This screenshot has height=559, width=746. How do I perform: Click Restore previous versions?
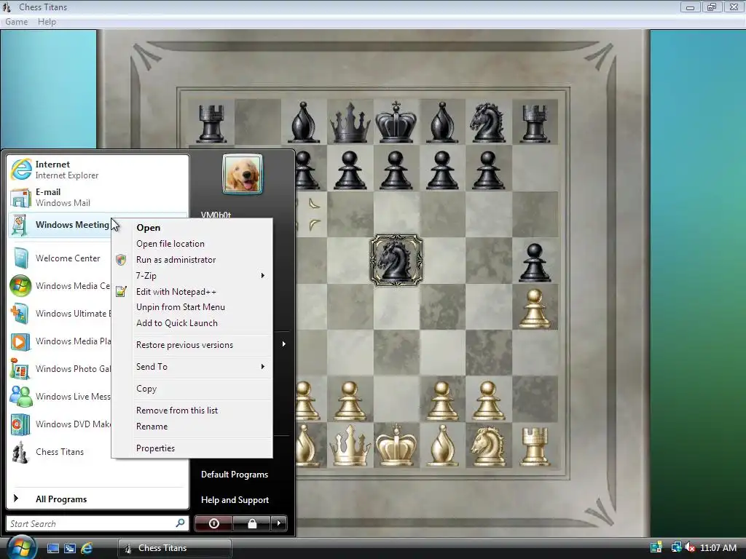click(x=192, y=344)
